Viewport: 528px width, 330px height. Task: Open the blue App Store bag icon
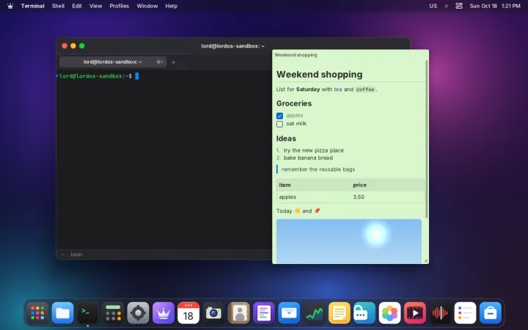coord(491,313)
